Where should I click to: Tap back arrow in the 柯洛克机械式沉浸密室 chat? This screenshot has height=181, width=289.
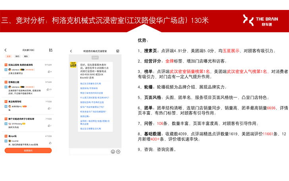71,51
